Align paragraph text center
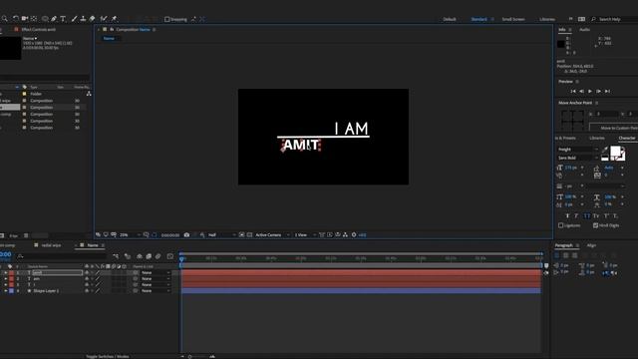Viewport: 638px width, 359px height. coord(565,255)
